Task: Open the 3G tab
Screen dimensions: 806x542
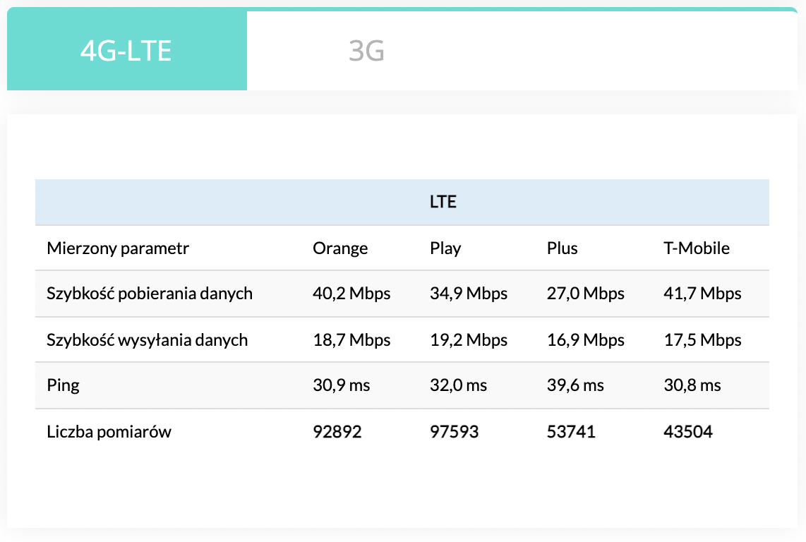Action: [x=366, y=51]
